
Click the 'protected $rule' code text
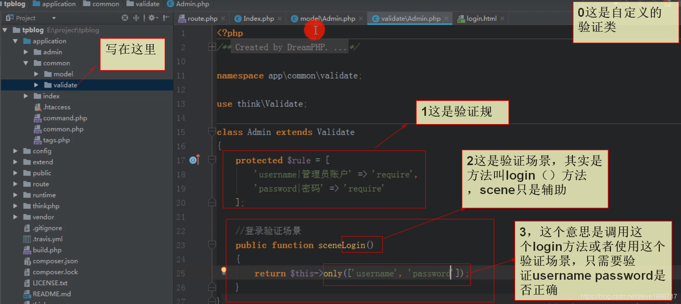click(273, 160)
